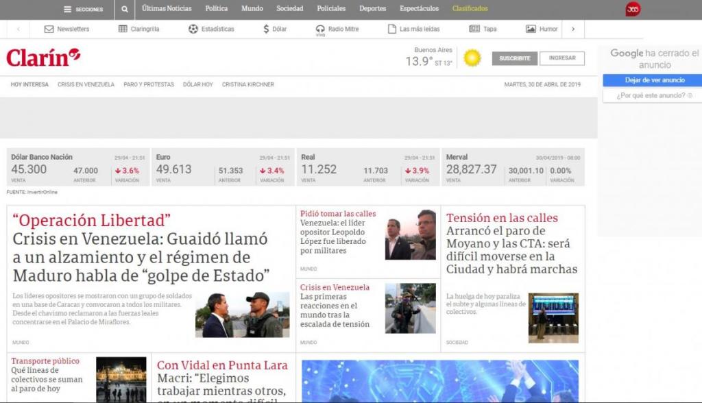Click the search magnifier icon

click(x=125, y=9)
